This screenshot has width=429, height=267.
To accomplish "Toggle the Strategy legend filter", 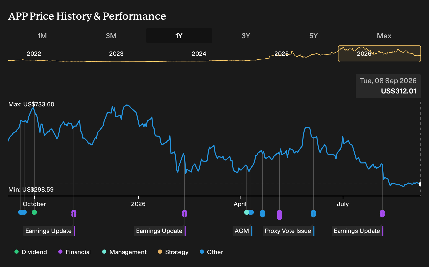I will tap(173, 252).
